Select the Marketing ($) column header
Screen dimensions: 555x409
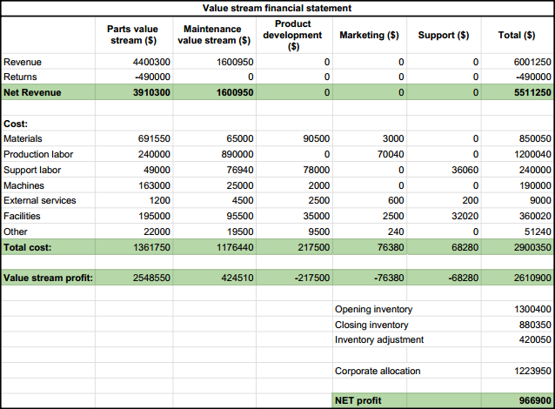(x=369, y=35)
